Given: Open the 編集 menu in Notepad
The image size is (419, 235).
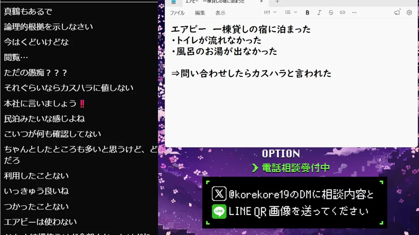Looking at the screenshot, I should click(200, 13).
